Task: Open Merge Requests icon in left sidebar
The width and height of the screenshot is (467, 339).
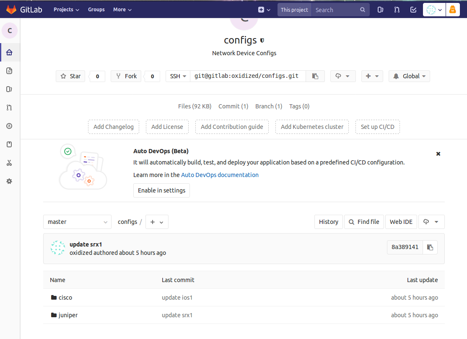Action: [9, 108]
